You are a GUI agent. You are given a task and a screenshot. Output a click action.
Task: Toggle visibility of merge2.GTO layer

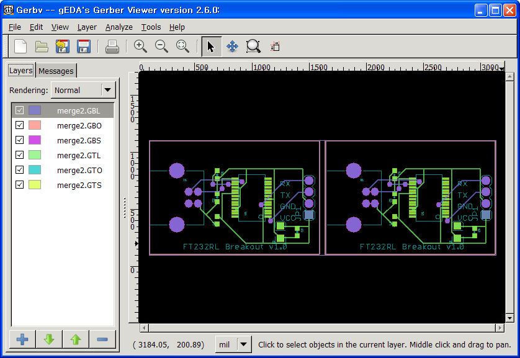pos(20,170)
